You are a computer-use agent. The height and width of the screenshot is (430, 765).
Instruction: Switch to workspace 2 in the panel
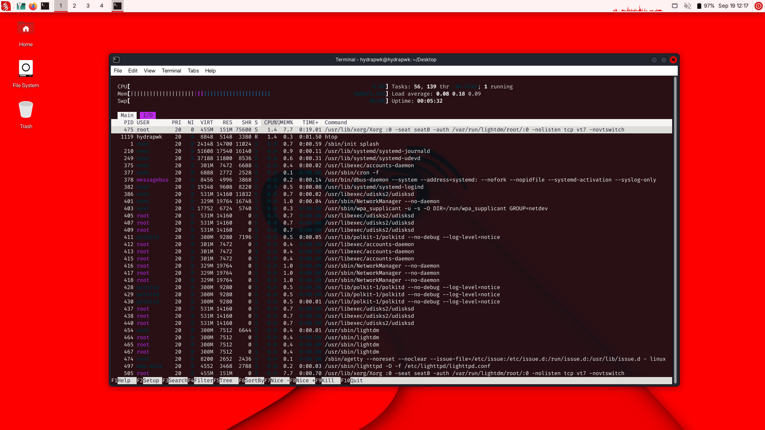tap(74, 6)
